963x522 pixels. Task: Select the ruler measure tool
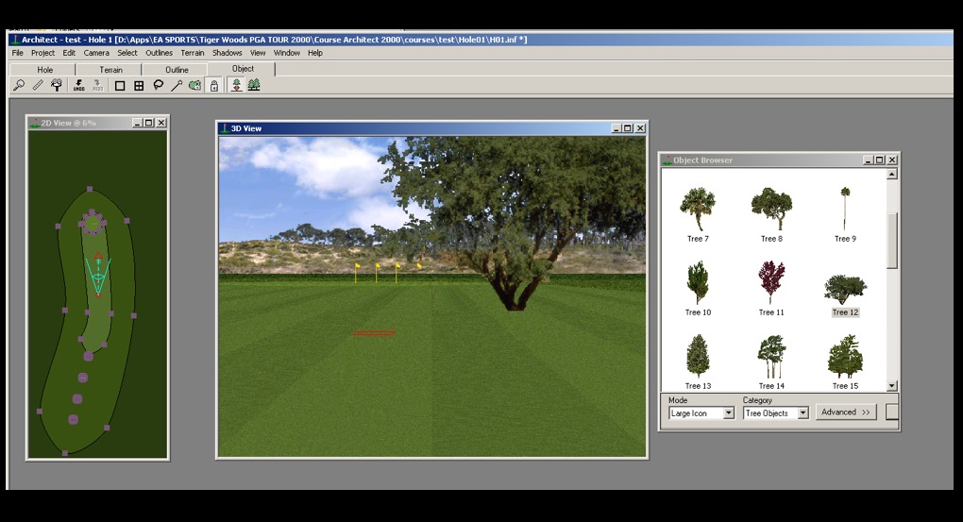click(38, 85)
